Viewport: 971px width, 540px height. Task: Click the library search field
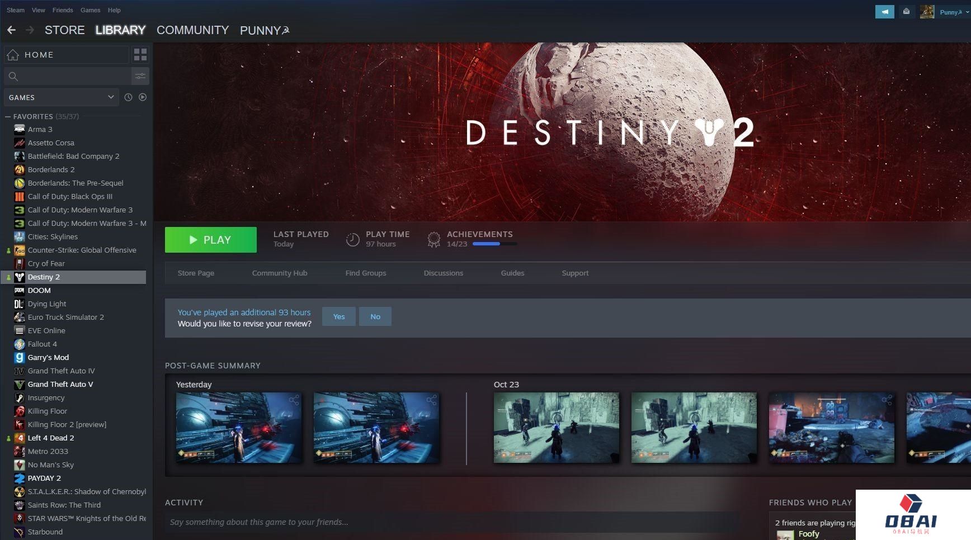(67, 76)
